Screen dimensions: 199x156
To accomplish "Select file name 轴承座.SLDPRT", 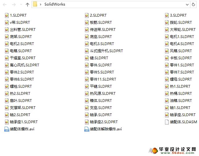I will coord(183,115).
